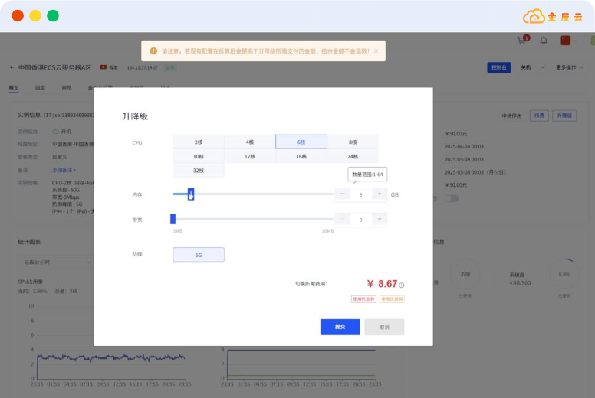Close the orange warning notice

(376, 51)
